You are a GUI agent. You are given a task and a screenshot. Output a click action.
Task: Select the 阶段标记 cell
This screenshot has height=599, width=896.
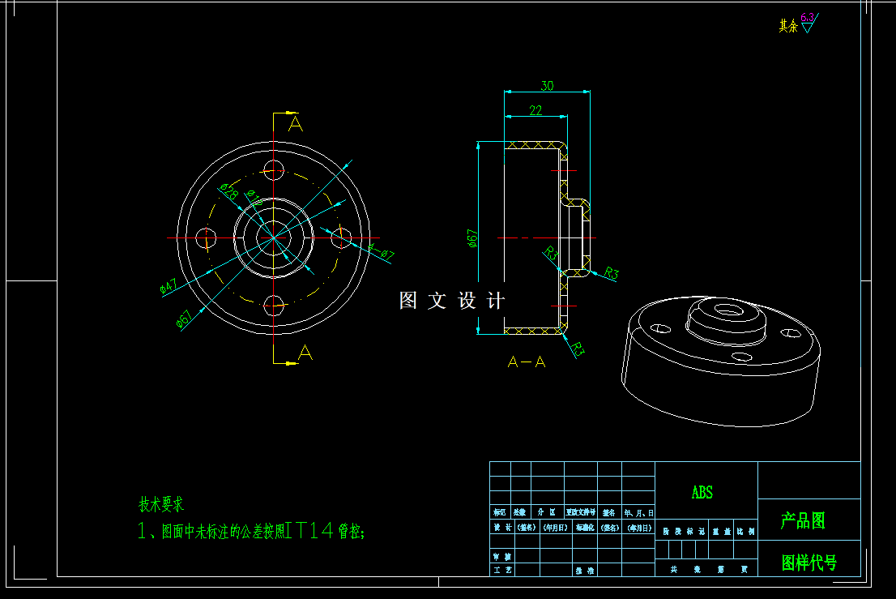coord(682,531)
